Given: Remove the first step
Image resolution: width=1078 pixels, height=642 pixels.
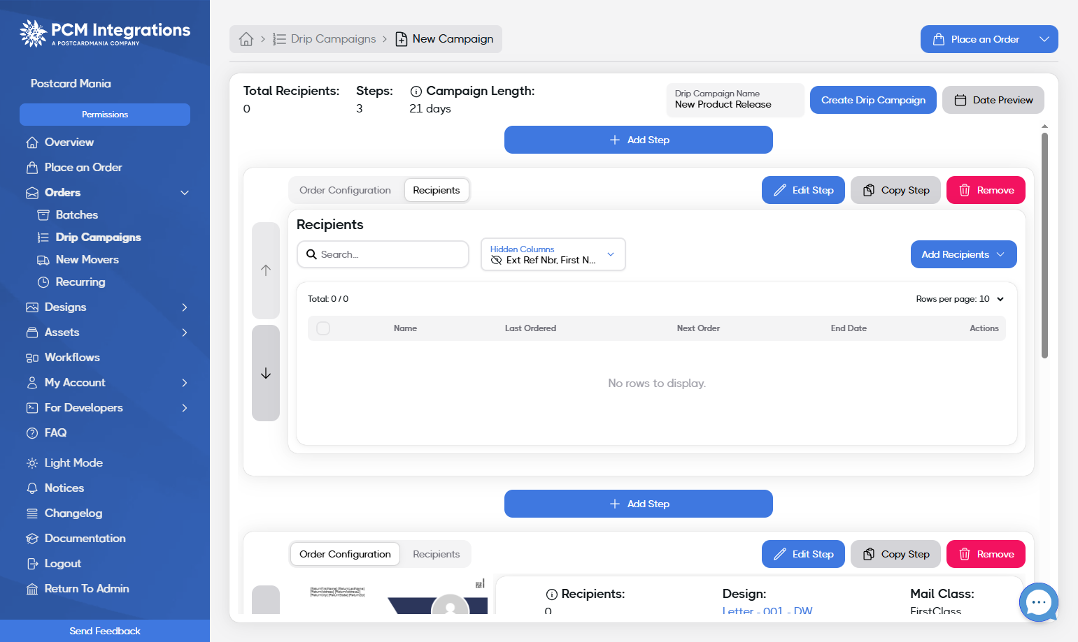Looking at the screenshot, I should pyautogui.click(x=986, y=190).
